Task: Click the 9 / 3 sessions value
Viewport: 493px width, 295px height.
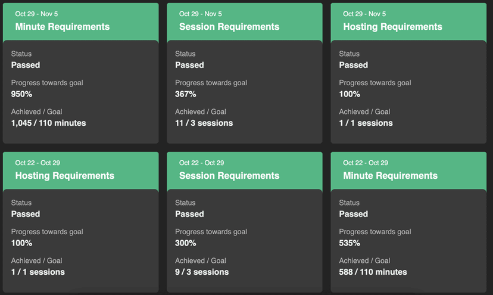Action: (202, 272)
